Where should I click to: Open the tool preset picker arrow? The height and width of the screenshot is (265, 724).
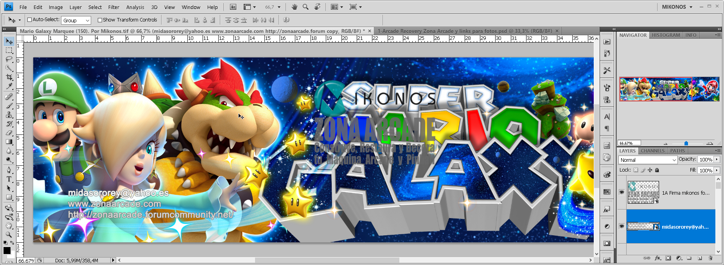(x=20, y=20)
